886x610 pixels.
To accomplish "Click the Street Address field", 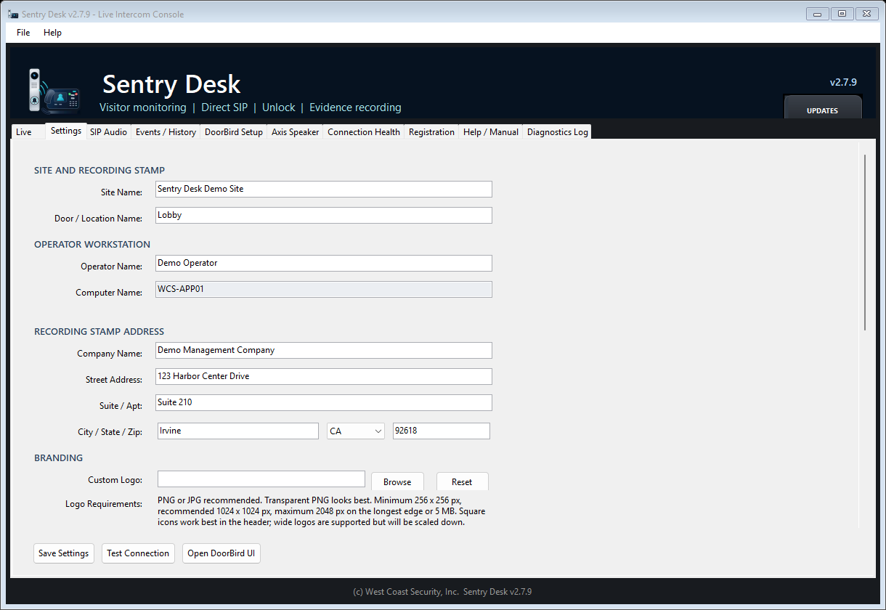I will [324, 376].
